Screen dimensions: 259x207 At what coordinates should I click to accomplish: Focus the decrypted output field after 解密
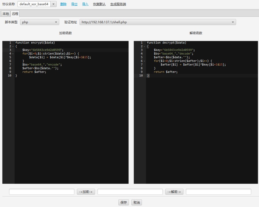(x=218, y=192)
